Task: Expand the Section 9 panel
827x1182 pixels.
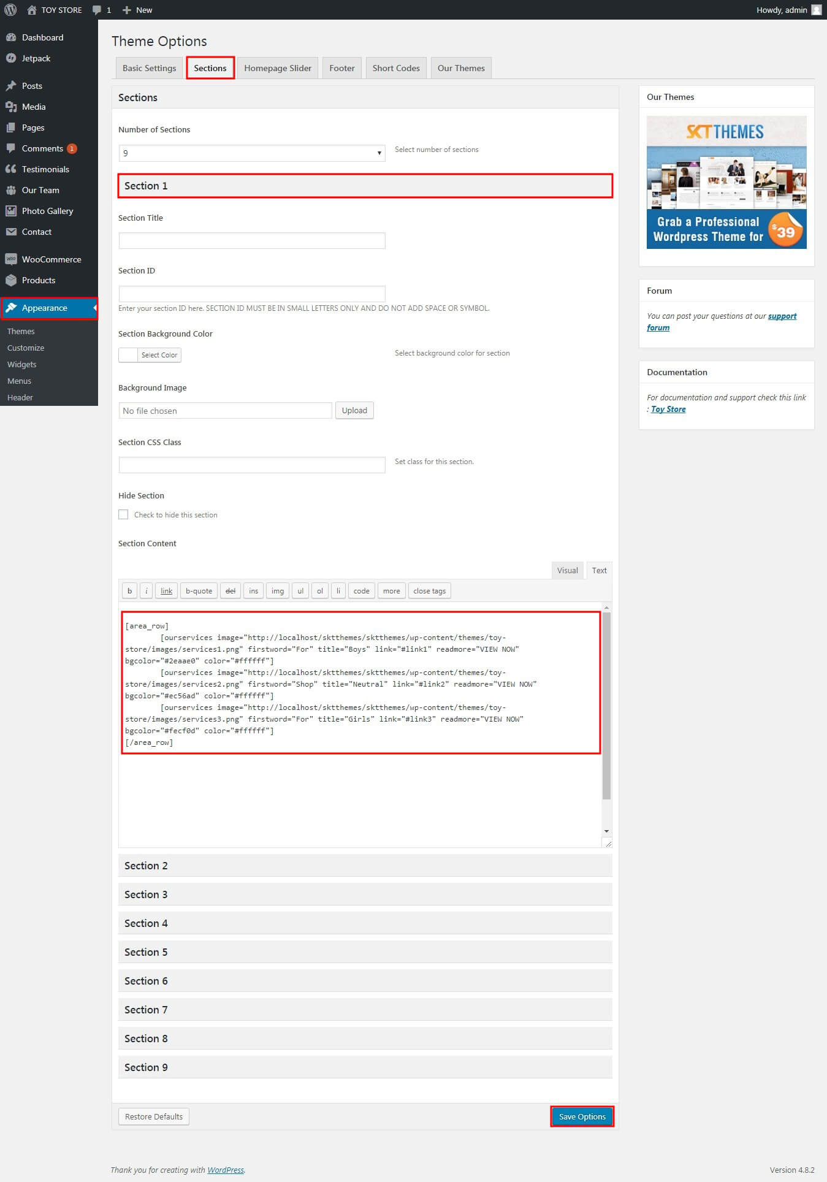Action: 365,1067
